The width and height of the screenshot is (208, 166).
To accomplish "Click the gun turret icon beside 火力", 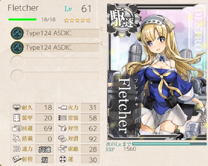I will click(62, 107).
